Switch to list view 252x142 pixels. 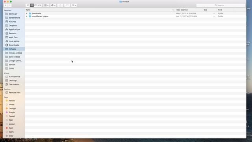[31, 5]
